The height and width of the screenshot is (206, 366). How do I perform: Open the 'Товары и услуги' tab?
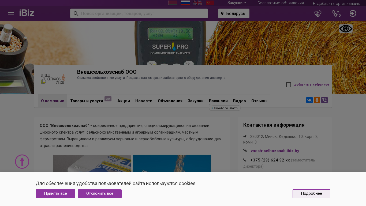tap(87, 101)
